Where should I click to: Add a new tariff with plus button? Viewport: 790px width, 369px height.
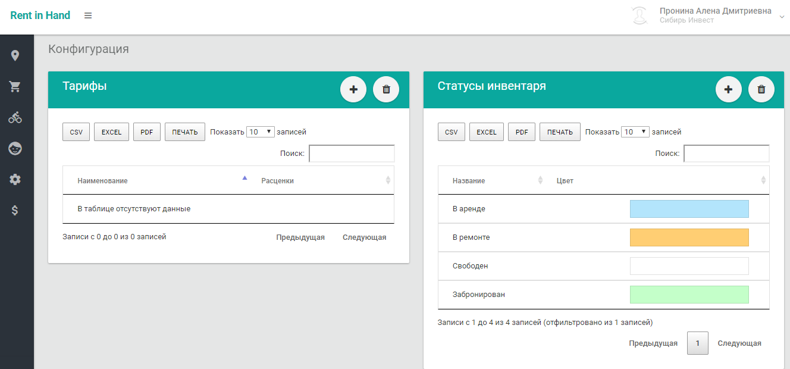pos(353,89)
